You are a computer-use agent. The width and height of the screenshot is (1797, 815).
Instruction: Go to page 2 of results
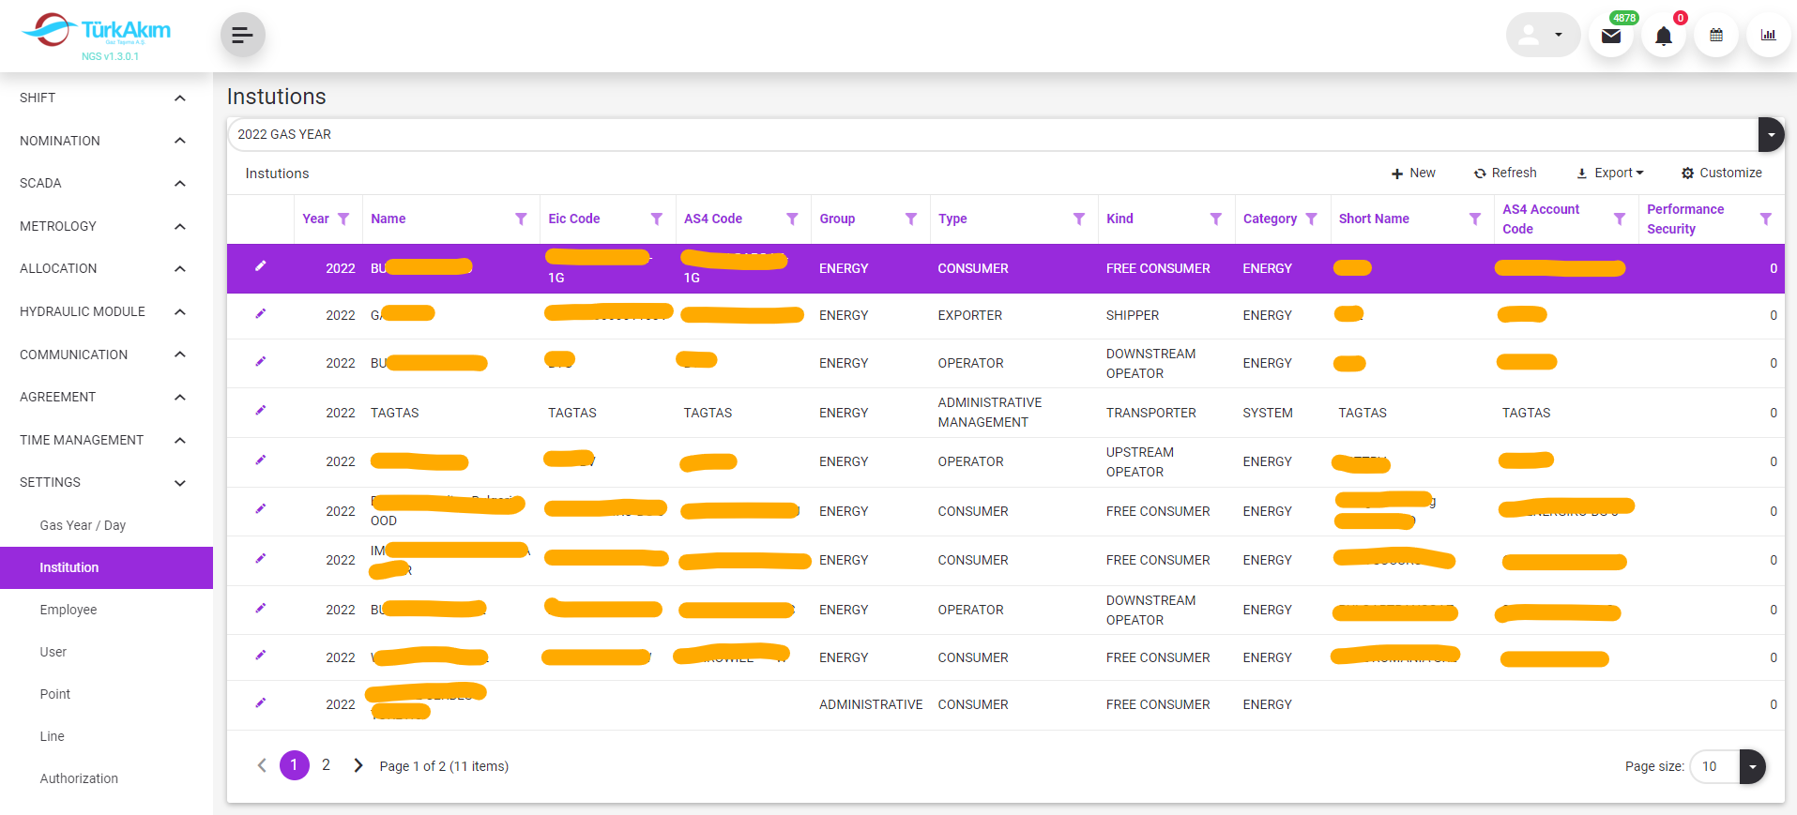(x=326, y=765)
